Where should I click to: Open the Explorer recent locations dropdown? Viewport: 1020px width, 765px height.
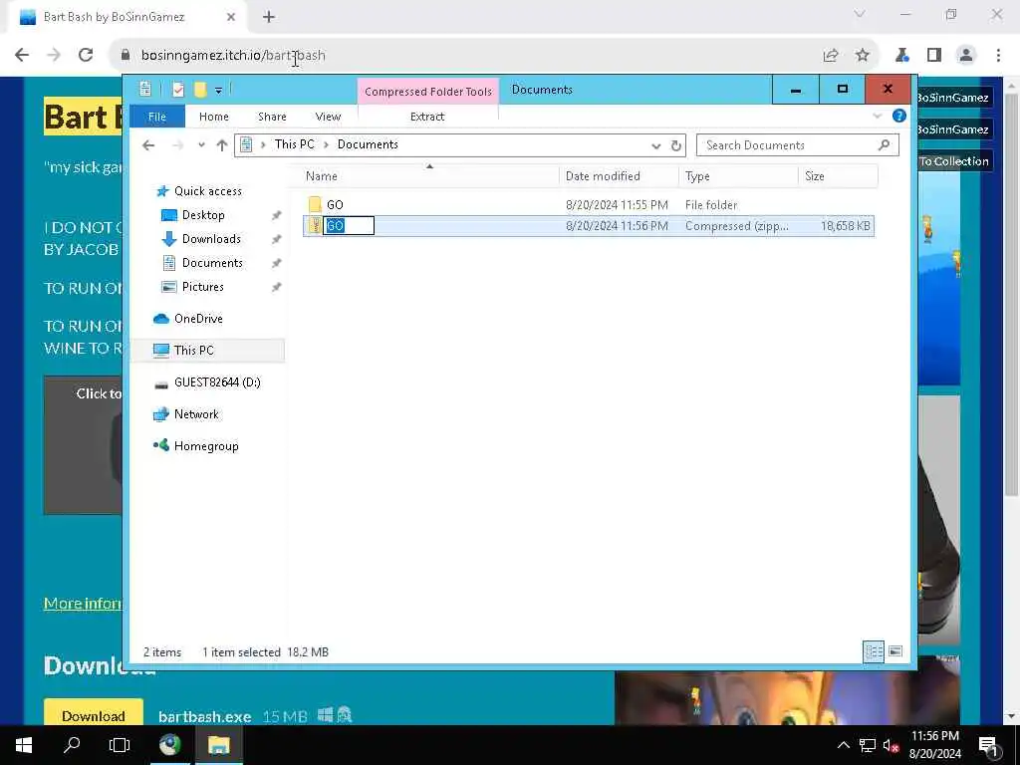[201, 145]
